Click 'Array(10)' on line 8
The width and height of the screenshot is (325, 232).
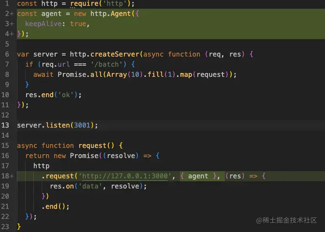coord(125,74)
